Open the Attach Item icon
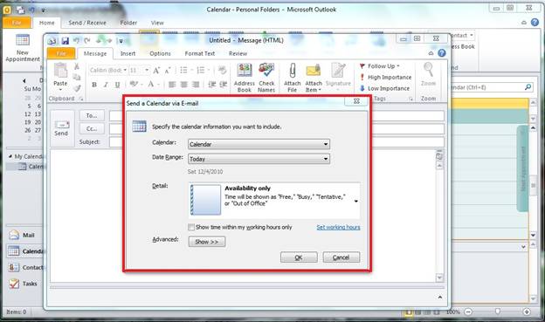 coord(314,78)
